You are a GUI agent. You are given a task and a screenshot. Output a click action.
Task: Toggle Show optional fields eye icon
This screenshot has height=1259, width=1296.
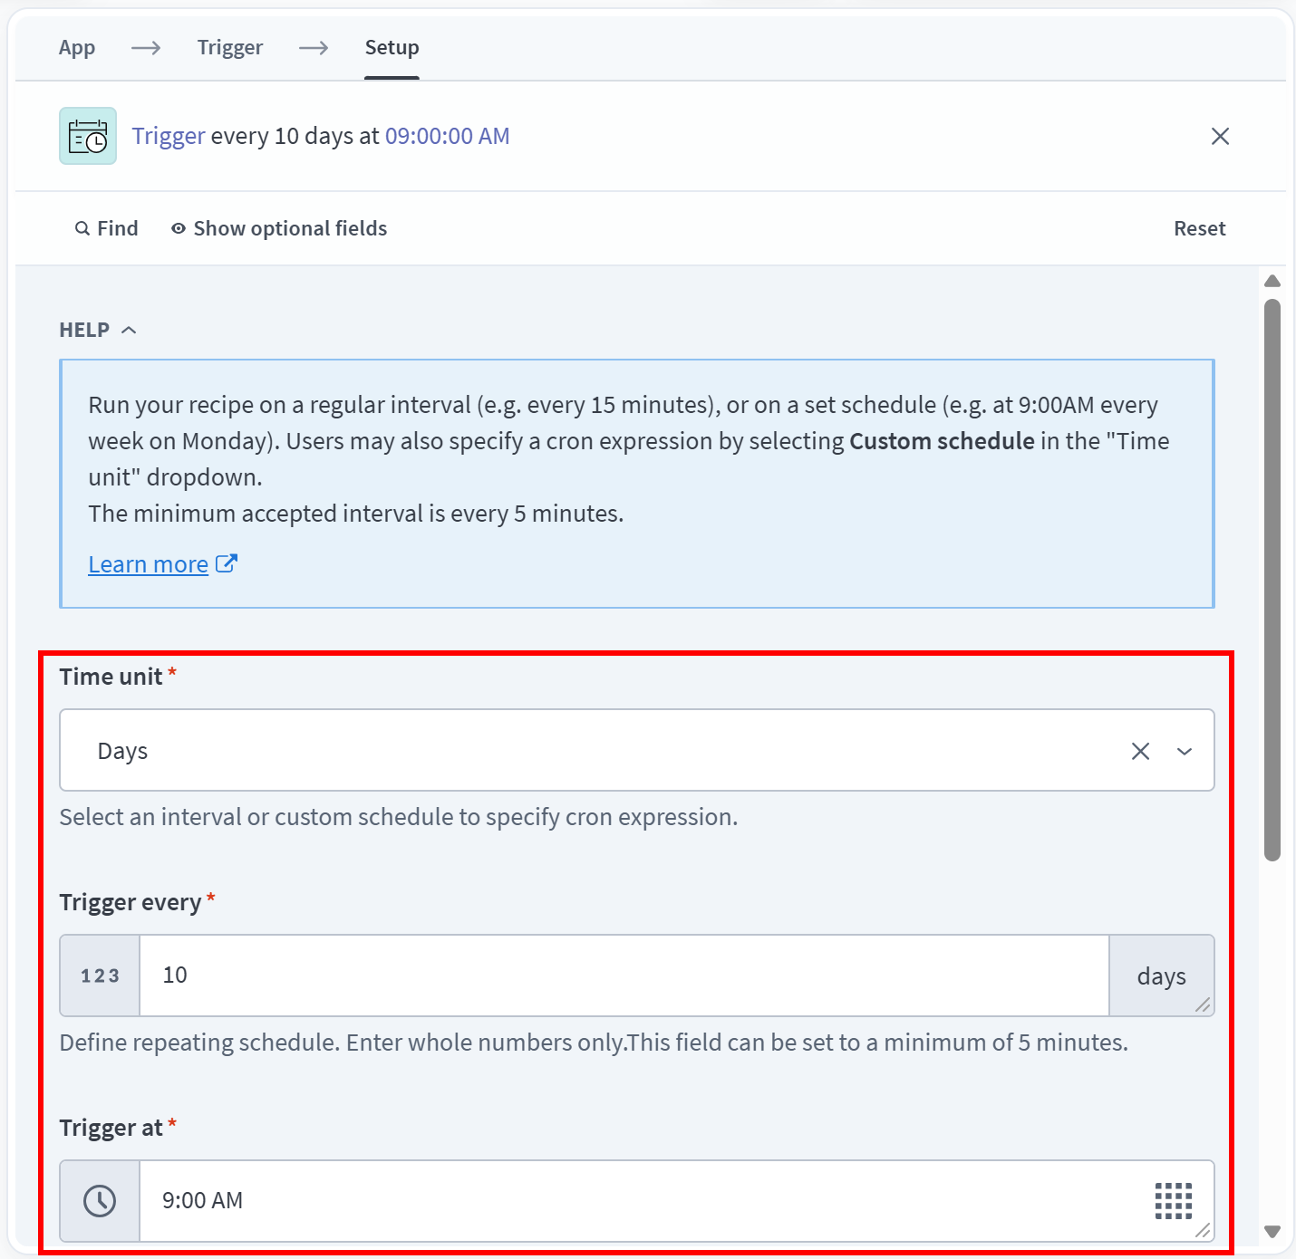(179, 228)
